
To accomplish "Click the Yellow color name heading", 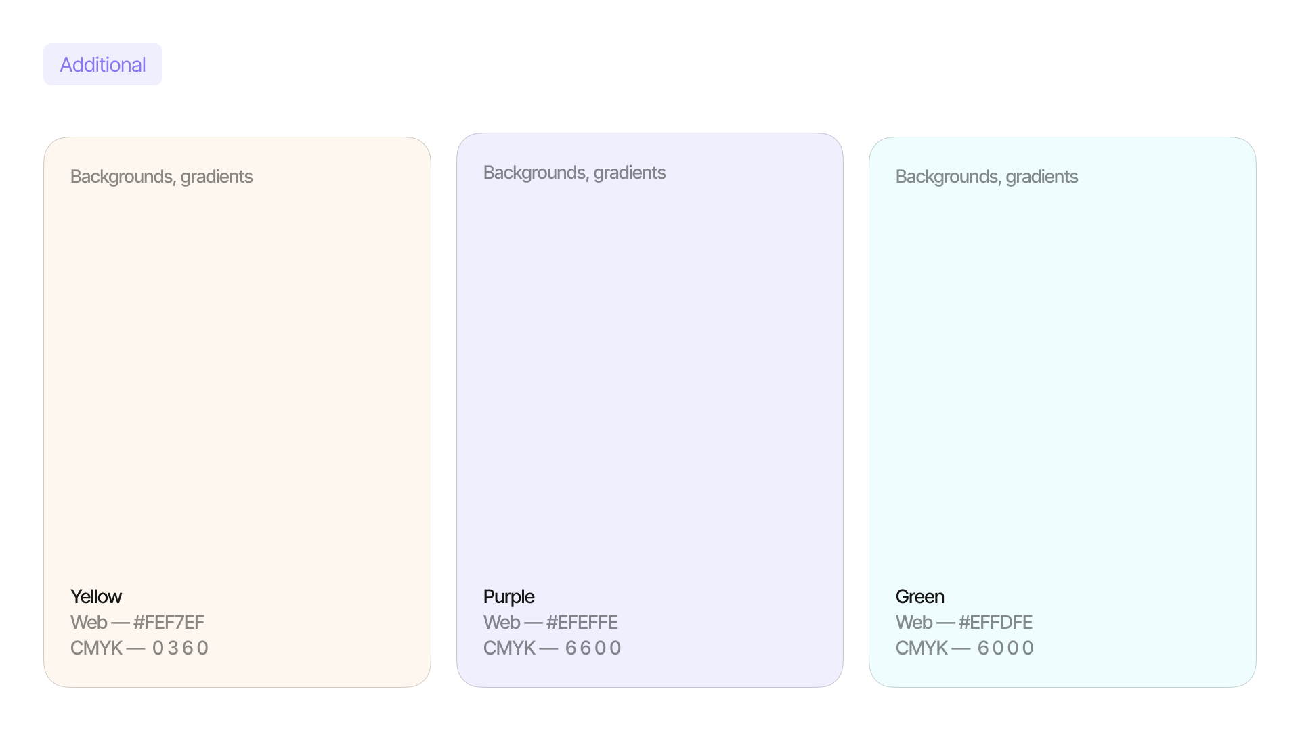I will [x=96, y=597].
